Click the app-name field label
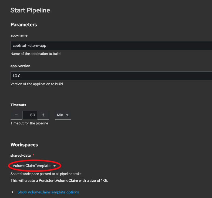 [19, 35]
